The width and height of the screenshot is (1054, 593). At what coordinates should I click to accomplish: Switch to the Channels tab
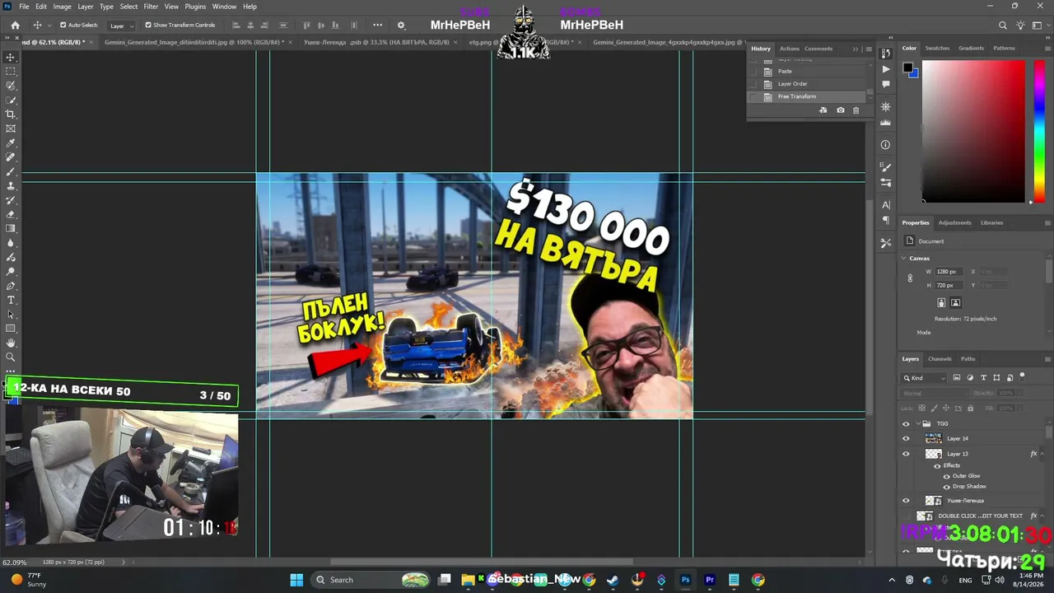click(940, 359)
